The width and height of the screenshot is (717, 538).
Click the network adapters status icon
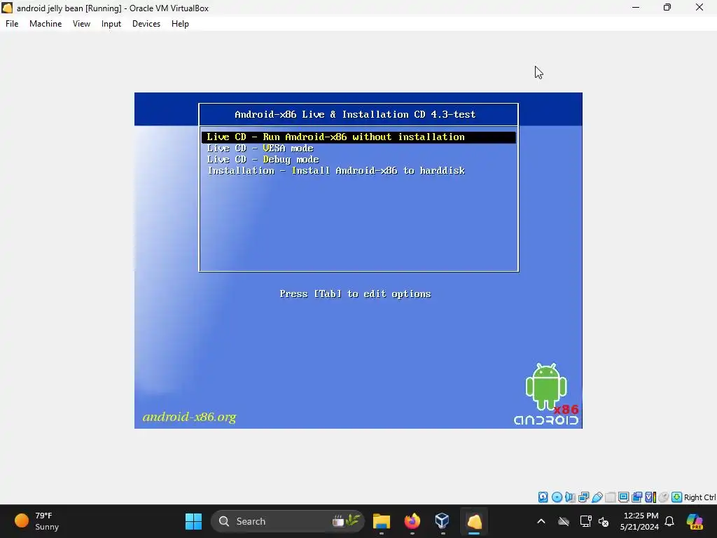point(583,497)
